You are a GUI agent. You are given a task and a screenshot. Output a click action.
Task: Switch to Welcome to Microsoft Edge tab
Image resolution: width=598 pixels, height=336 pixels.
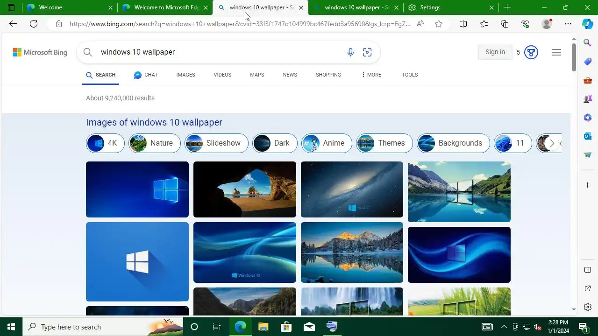point(165,7)
